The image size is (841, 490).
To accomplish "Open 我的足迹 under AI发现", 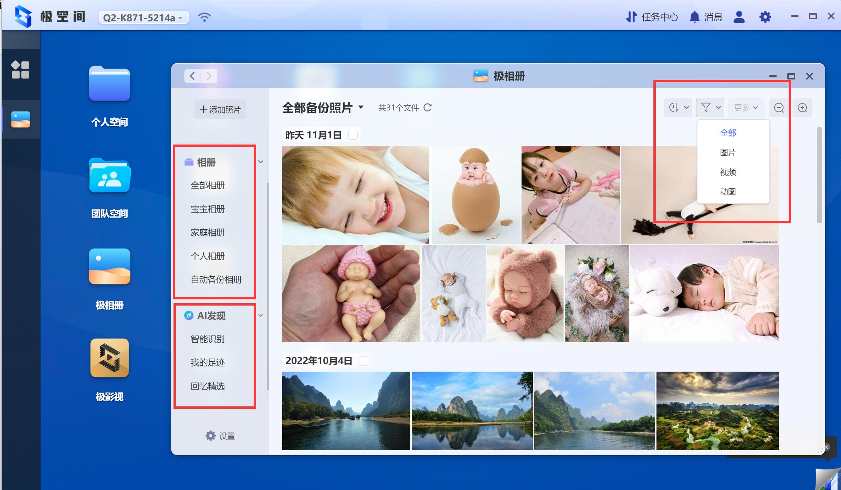I will pos(208,362).
